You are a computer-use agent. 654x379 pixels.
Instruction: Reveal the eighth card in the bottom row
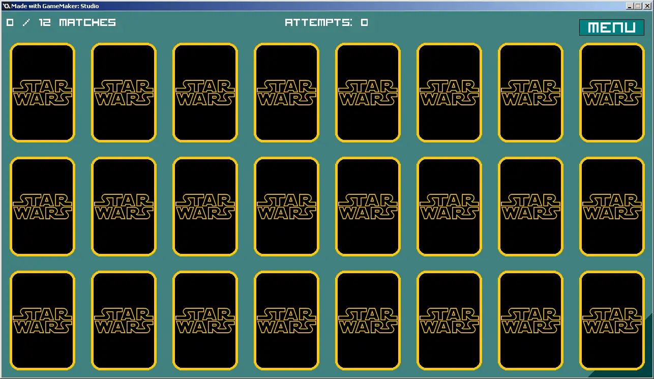(x=612, y=320)
